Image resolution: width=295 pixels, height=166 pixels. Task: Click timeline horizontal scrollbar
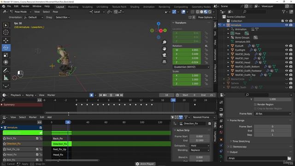tap(130, 113)
